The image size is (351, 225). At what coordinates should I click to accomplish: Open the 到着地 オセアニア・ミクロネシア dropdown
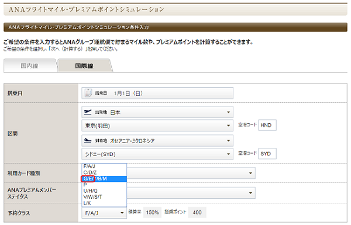(x=157, y=141)
